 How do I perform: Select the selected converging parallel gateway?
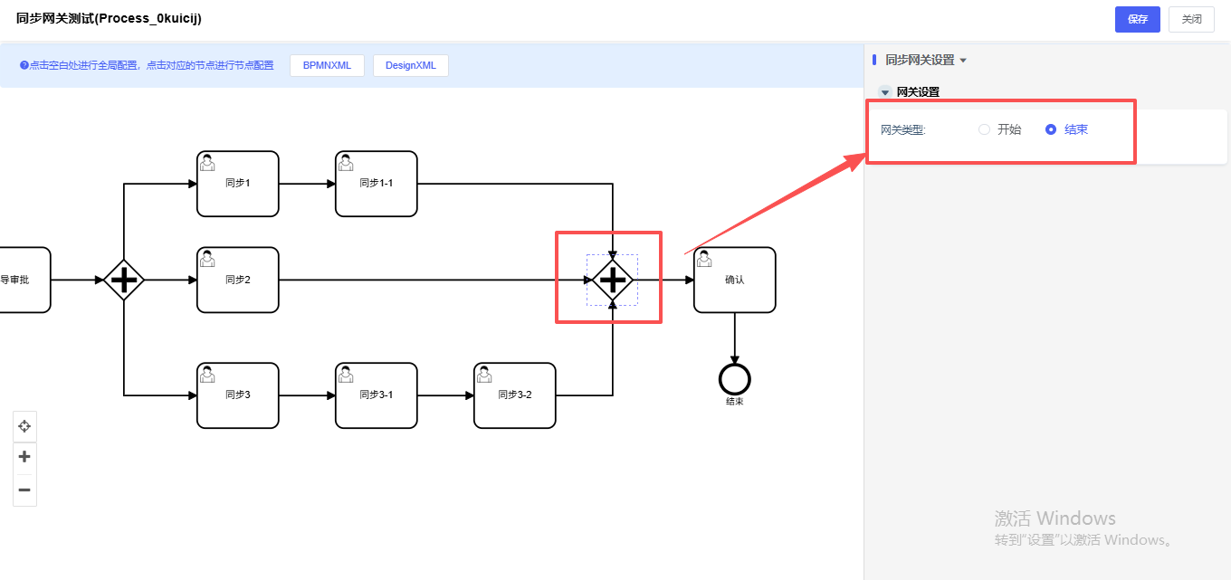(x=613, y=280)
